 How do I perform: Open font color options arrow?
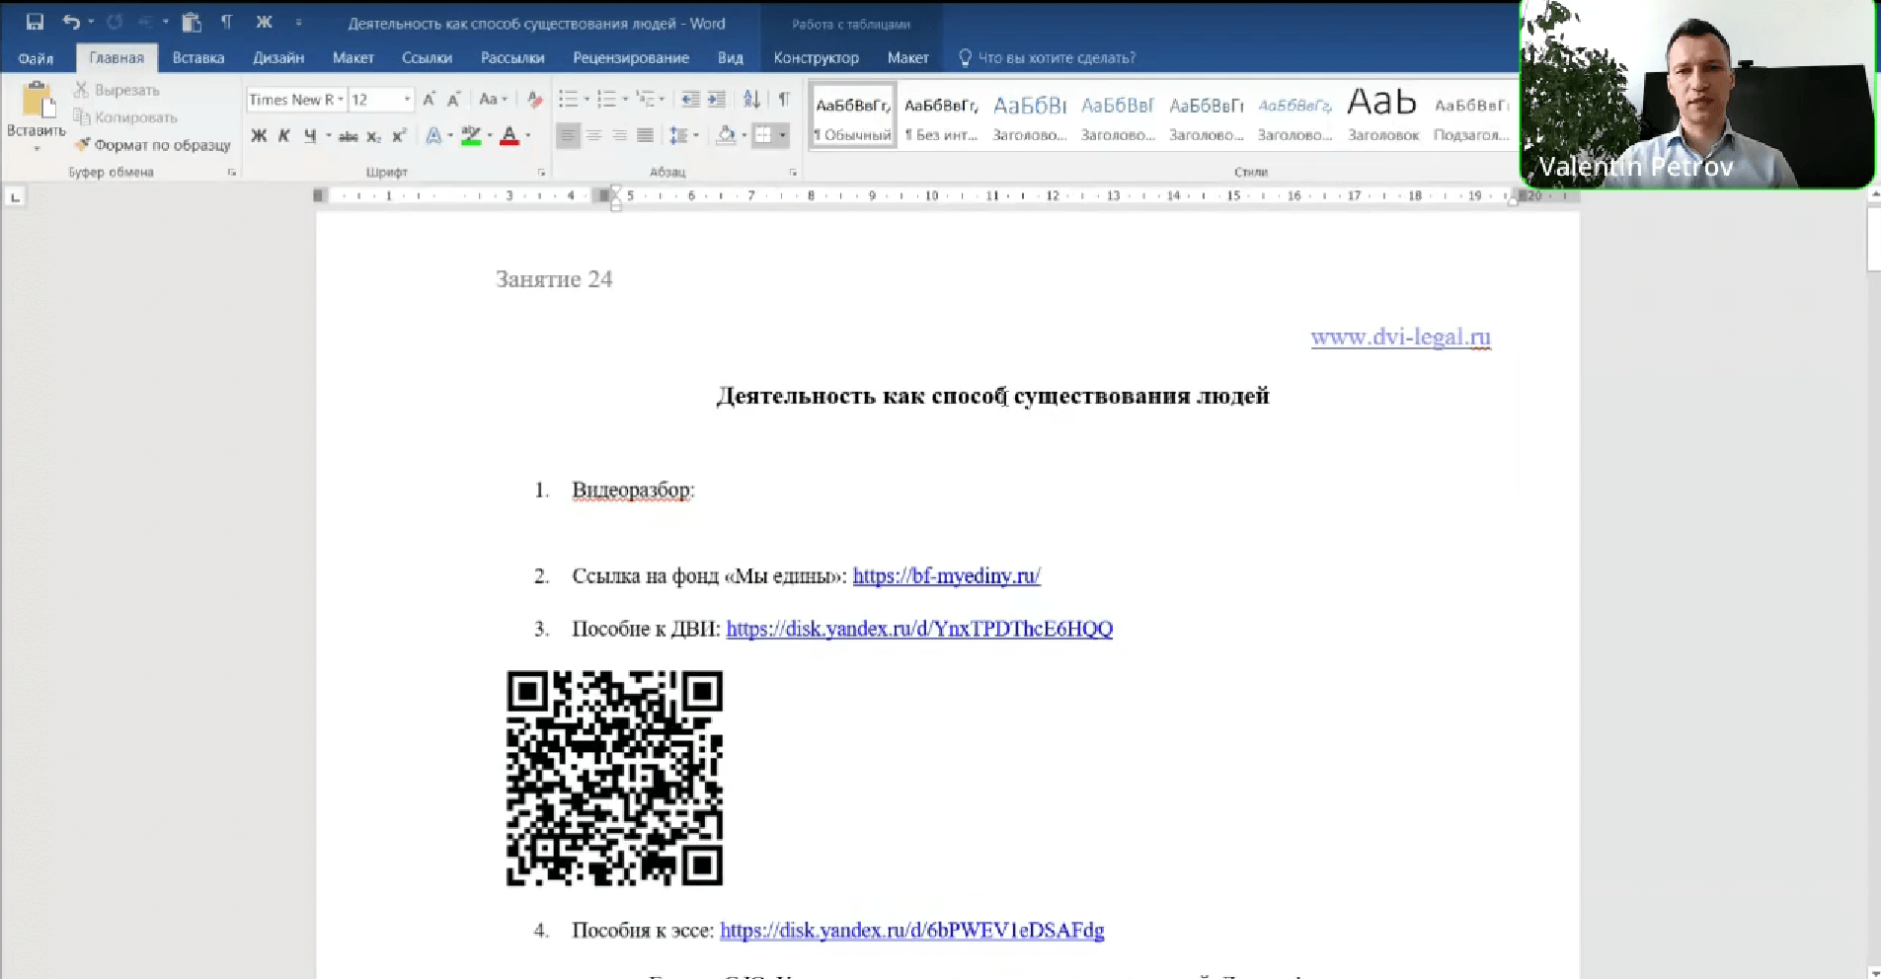[528, 136]
